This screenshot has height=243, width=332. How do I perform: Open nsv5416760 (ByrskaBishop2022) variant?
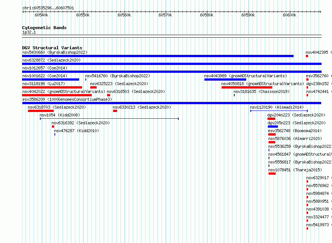click(x=118, y=76)
